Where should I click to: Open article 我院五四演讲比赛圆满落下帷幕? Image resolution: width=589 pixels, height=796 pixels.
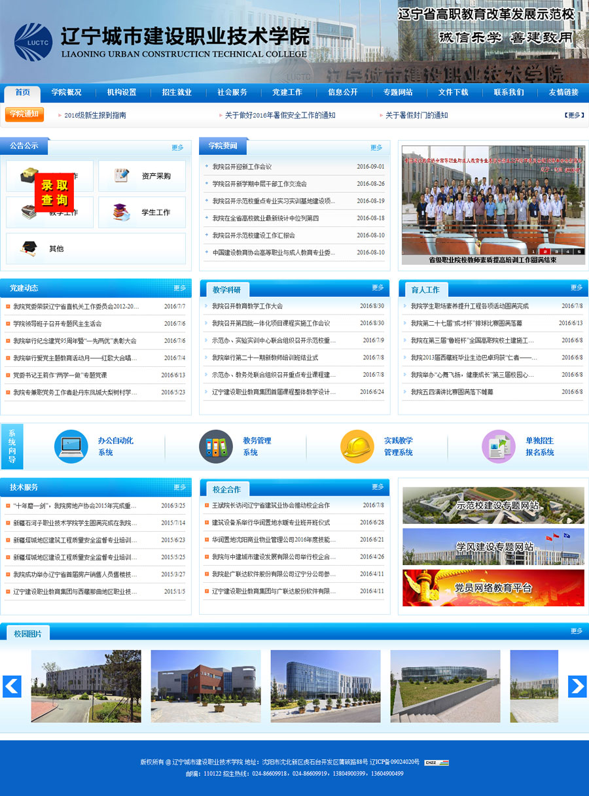(452, 392)
